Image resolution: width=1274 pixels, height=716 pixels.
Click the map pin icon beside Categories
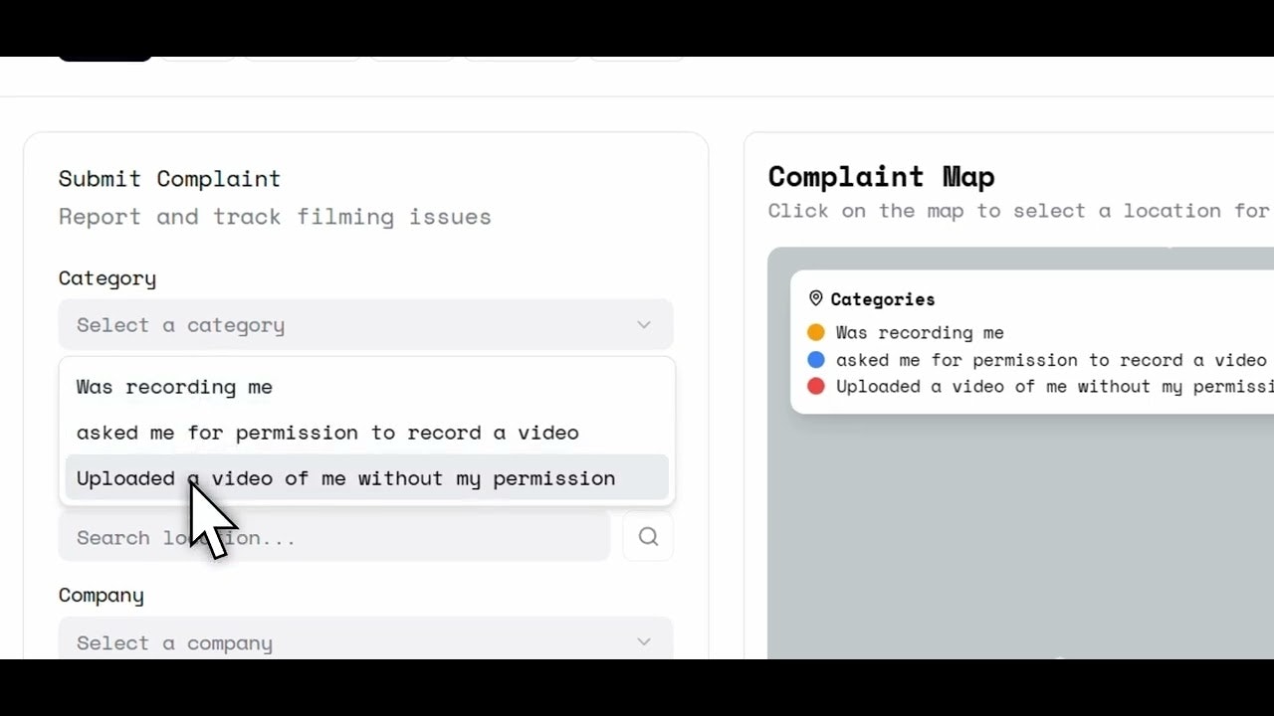pos(816,298)
